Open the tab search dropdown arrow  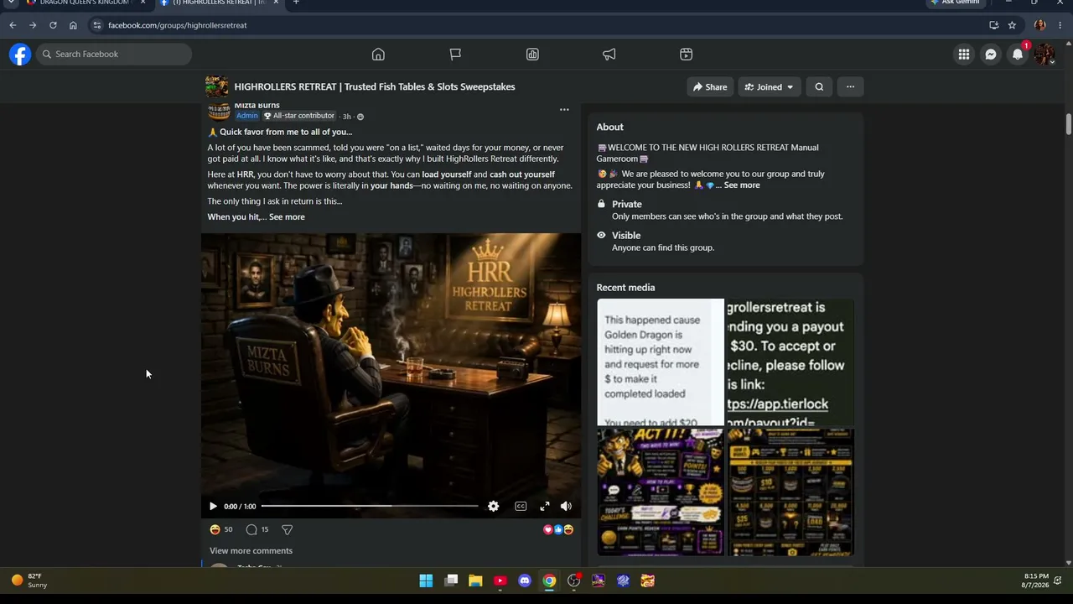coord(10,3)
